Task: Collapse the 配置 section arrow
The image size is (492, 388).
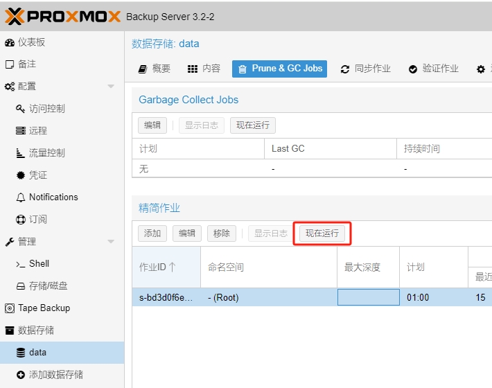Action: coord(111,87)
